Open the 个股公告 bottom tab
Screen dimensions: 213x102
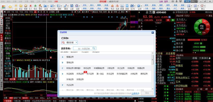pos(17,101)
